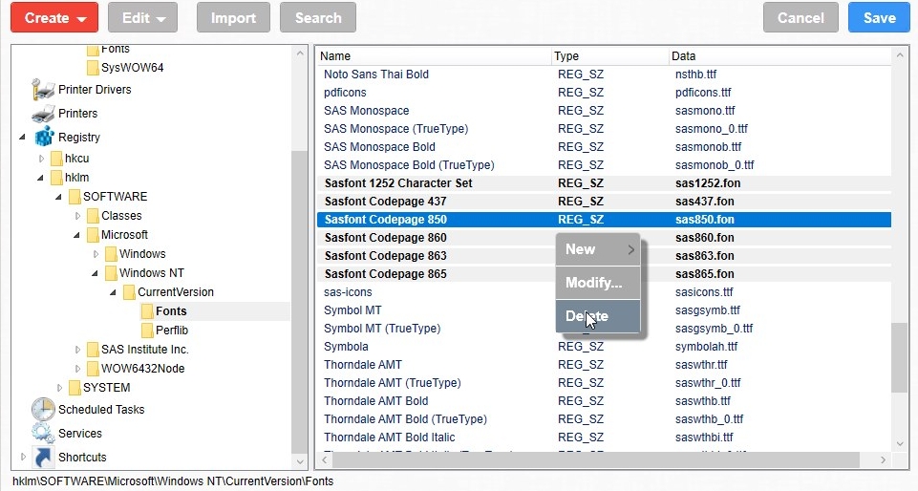Sort by the Name column header
918x491 pixels.
point(434,56)
